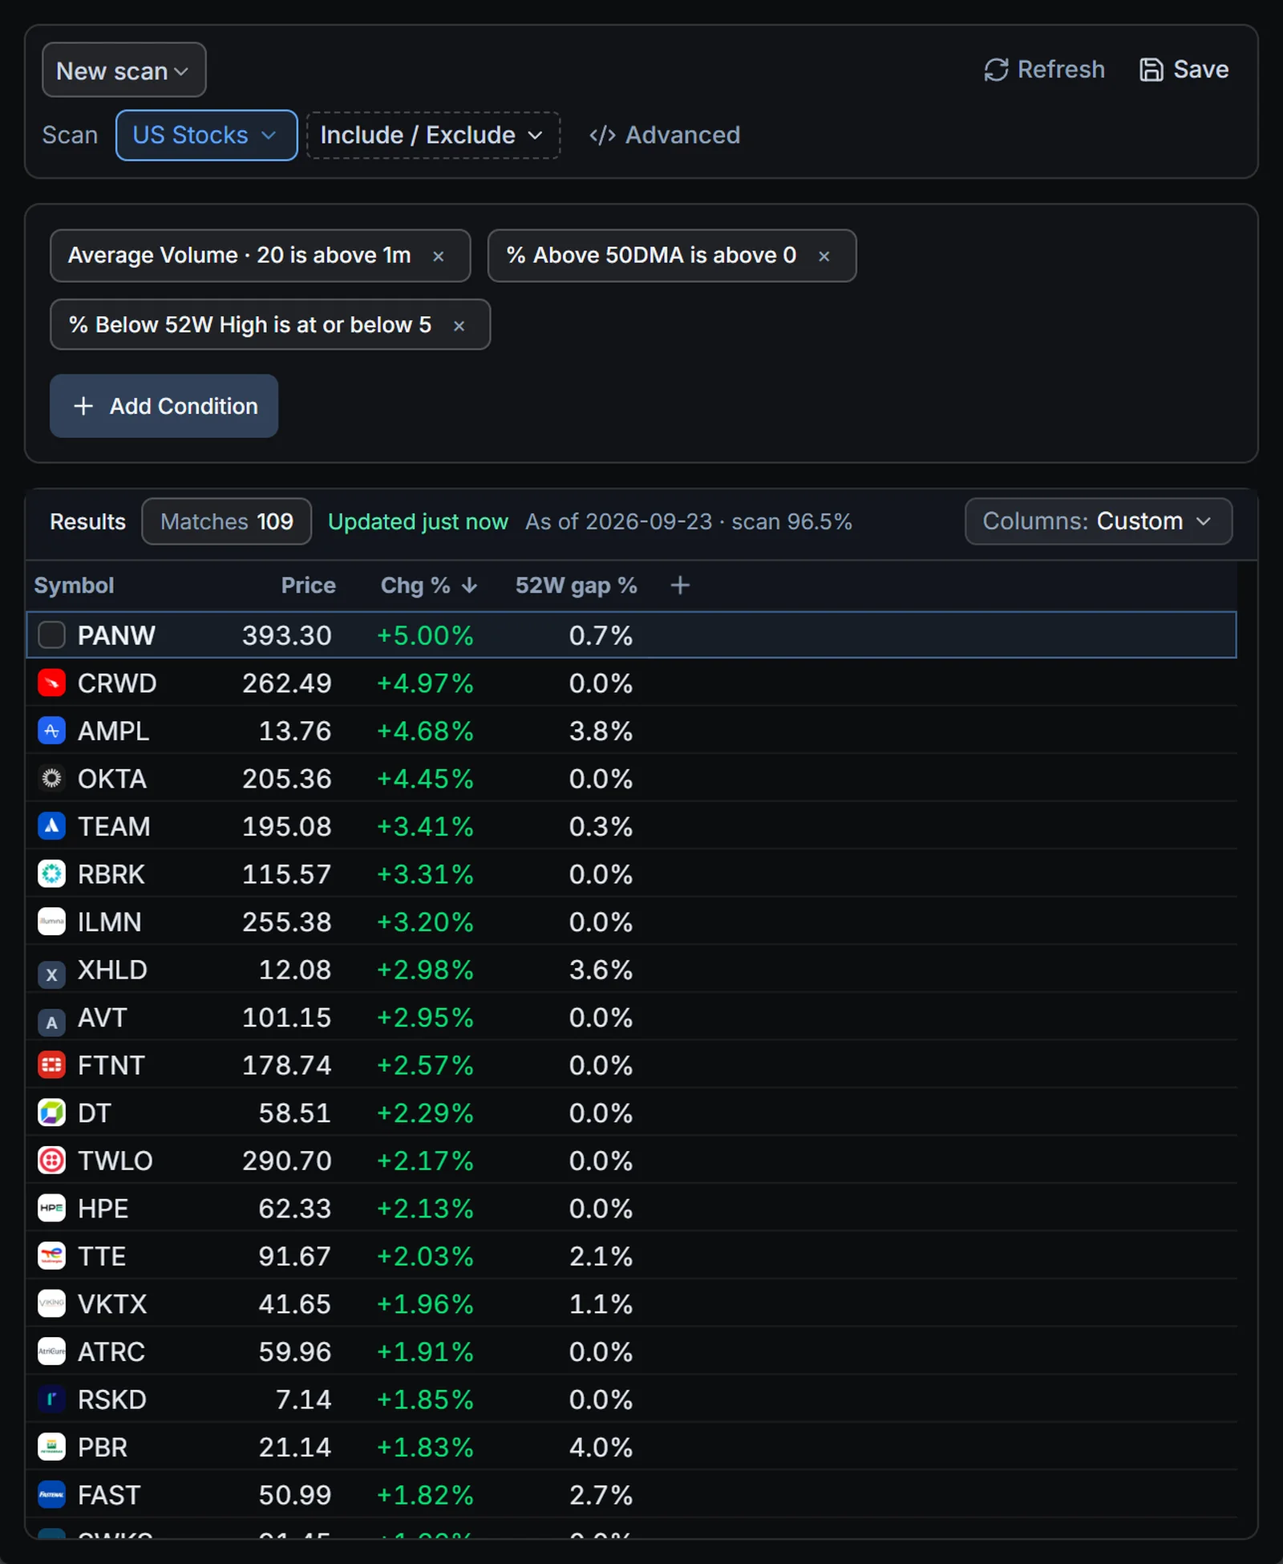This screenshot has height=1564, width=1283.
Task: Click the DT logo icon
Action: tap(51, 1112)
